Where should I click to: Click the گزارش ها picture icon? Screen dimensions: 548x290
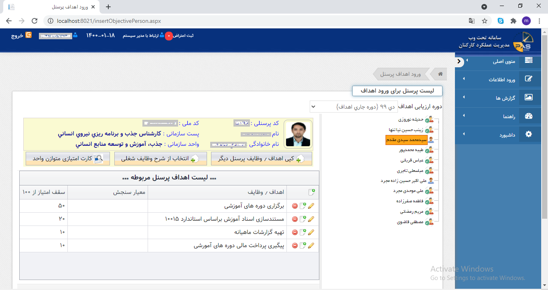click(528, 97)
